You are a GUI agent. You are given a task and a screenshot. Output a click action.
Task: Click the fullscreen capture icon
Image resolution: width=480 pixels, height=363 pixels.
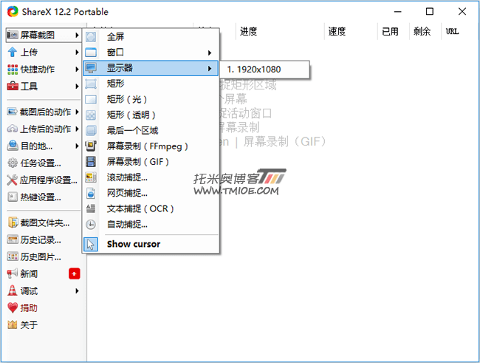91,37
